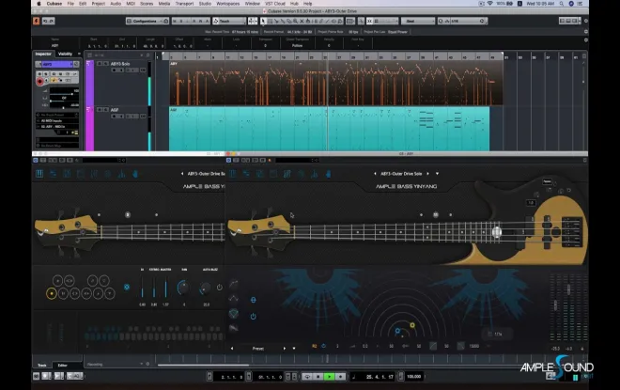Open the No Track Preset dropdown in Inspector
The height and width of the screenshot is (390, 620).
click(57, 115)
